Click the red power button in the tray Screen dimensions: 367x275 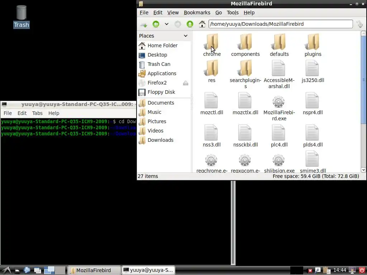coord(362,270)
